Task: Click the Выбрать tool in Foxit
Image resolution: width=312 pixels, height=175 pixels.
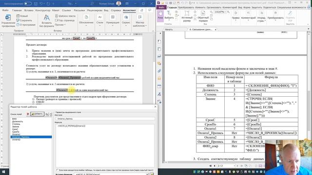Action: pyautogui.click(x=169, y=15)
